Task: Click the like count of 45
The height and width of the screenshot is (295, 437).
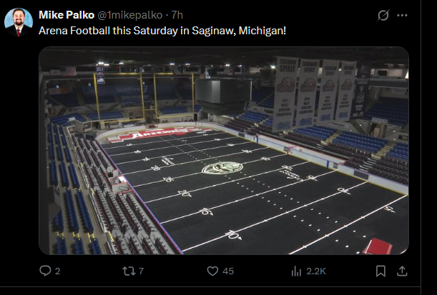Action: coord(228,271)
